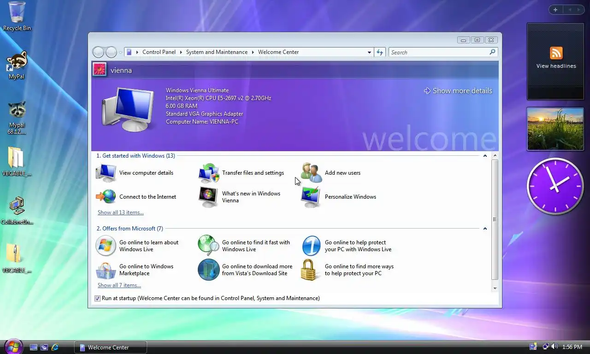Click the Computer Name: VIENNA-PC text
Image resolution: width=590 pixels, height=354 pixels.
coord(202,122)
